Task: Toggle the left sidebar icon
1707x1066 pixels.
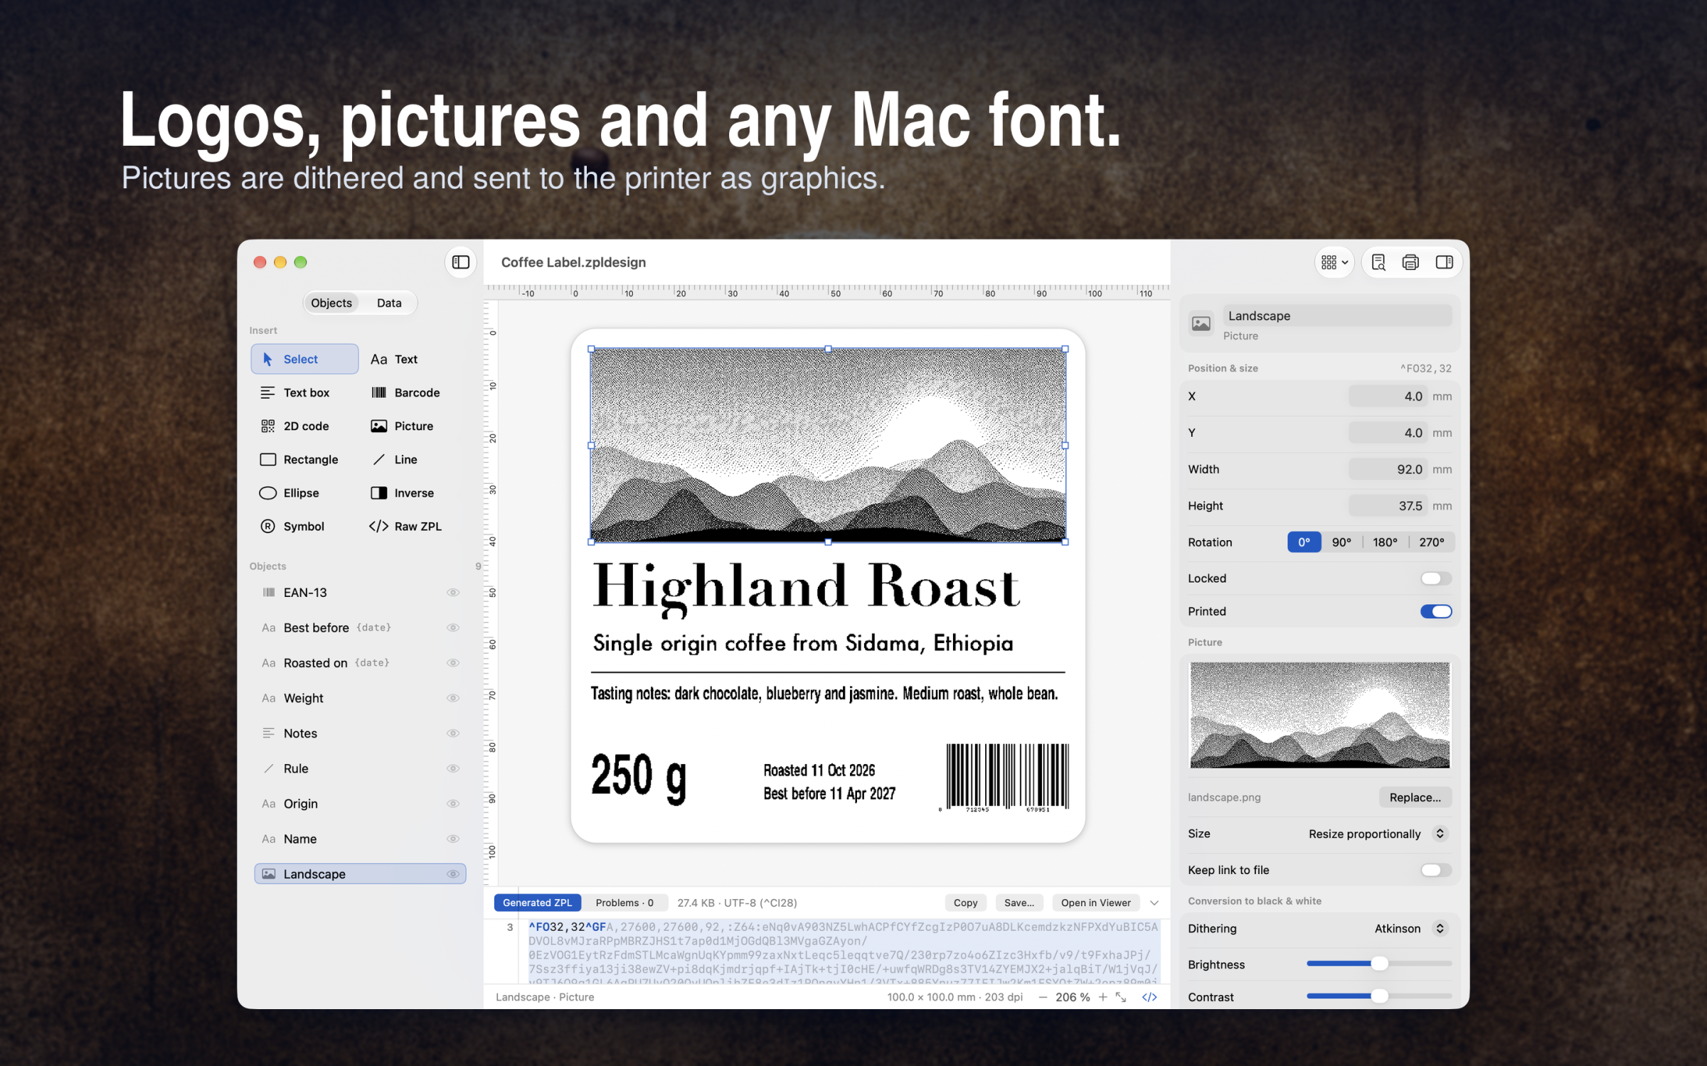Action: point(461,262)
